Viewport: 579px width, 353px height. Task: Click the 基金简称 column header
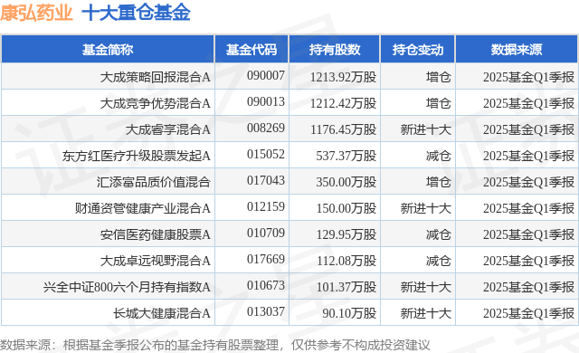[108, 50]
